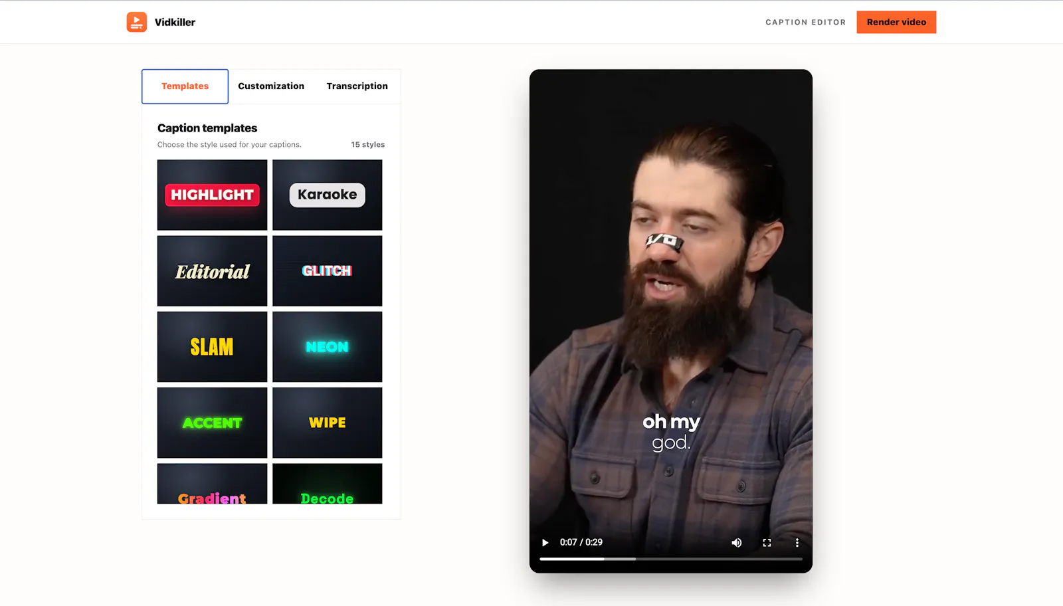Screen dimensions: 1063x606
Task: Select the Decode caption template
Action: [327, 484]
